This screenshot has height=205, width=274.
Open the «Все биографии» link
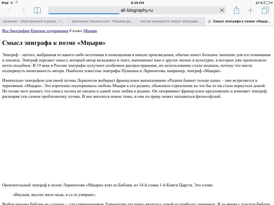coord(16,31)
